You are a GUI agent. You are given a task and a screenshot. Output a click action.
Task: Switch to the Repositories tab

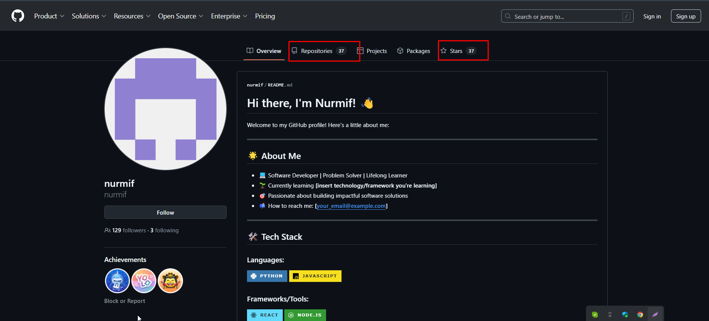click(x=319, y=51)
